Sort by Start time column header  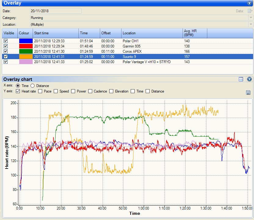click(x=56, y=33)
